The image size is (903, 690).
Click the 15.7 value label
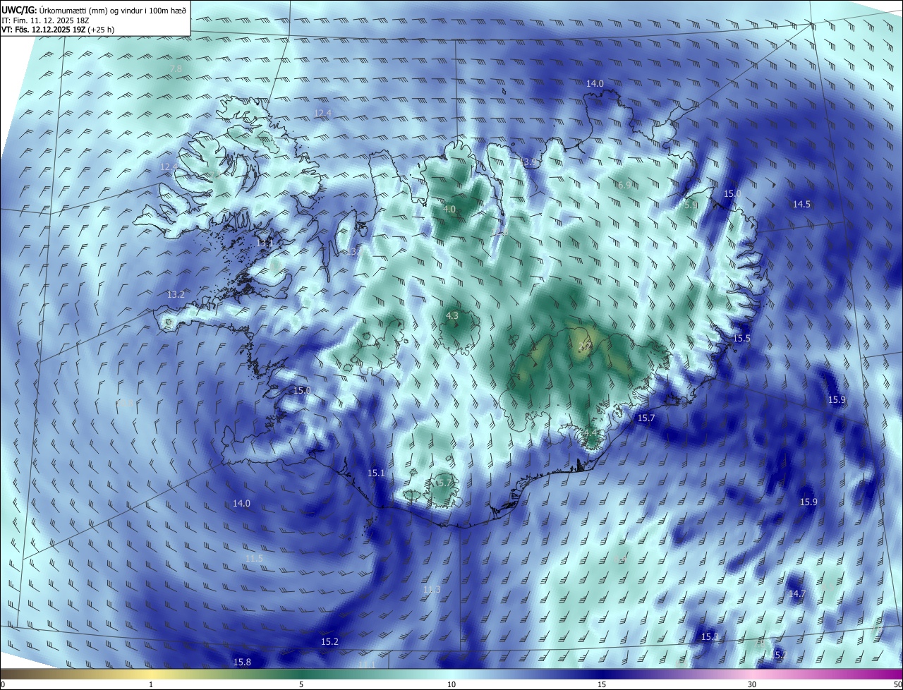646,418
